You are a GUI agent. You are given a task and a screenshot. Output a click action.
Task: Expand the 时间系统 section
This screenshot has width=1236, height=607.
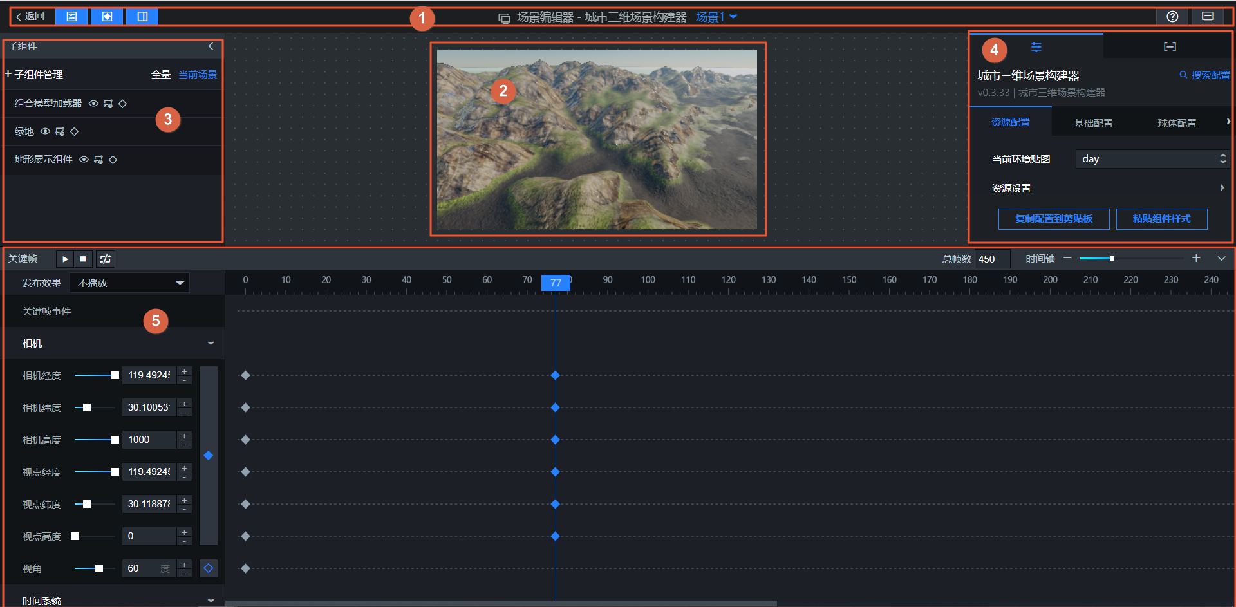coord(211,601)
